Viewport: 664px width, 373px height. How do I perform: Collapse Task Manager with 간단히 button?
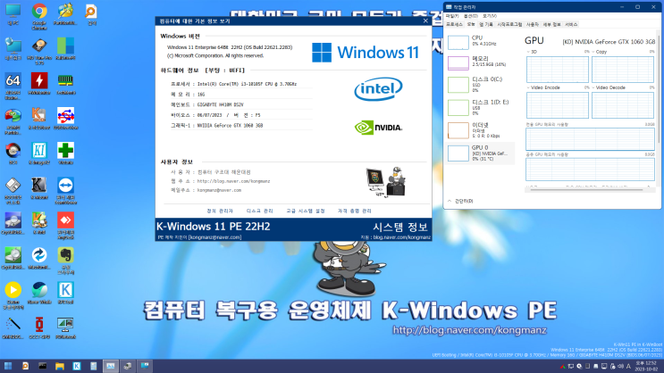tap(460, 202)
